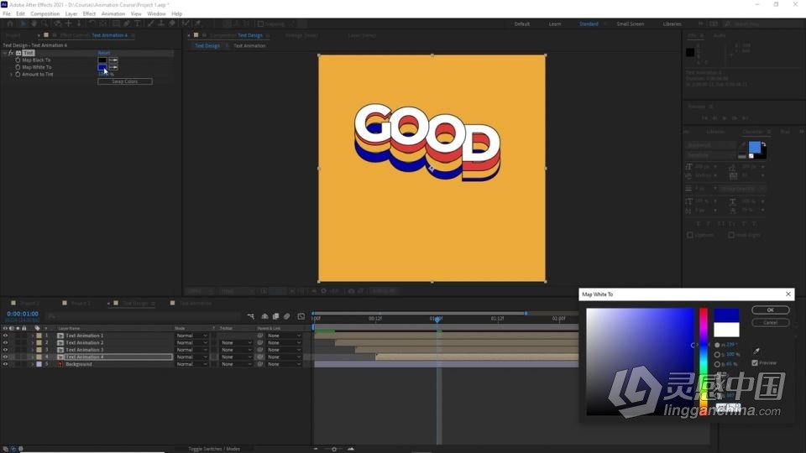This screenshot has width=806, height=453.
Task: Expand Background layer properties arrow
Action: 33,364
